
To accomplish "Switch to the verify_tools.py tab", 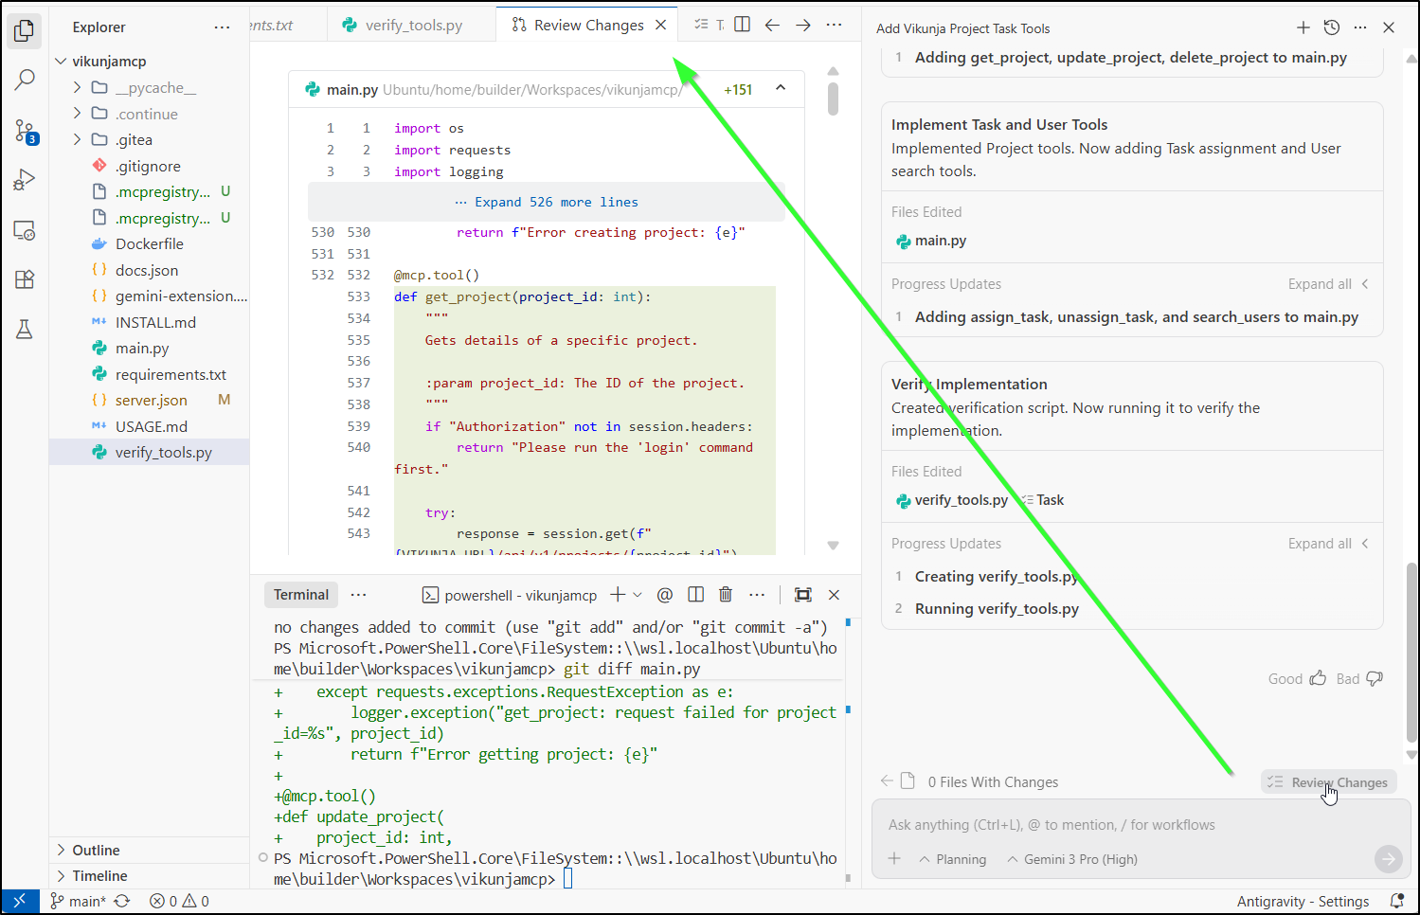I will coord(413,26).
